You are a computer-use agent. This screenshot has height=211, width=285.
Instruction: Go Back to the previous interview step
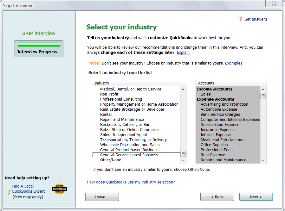click(x=217, y=197)
